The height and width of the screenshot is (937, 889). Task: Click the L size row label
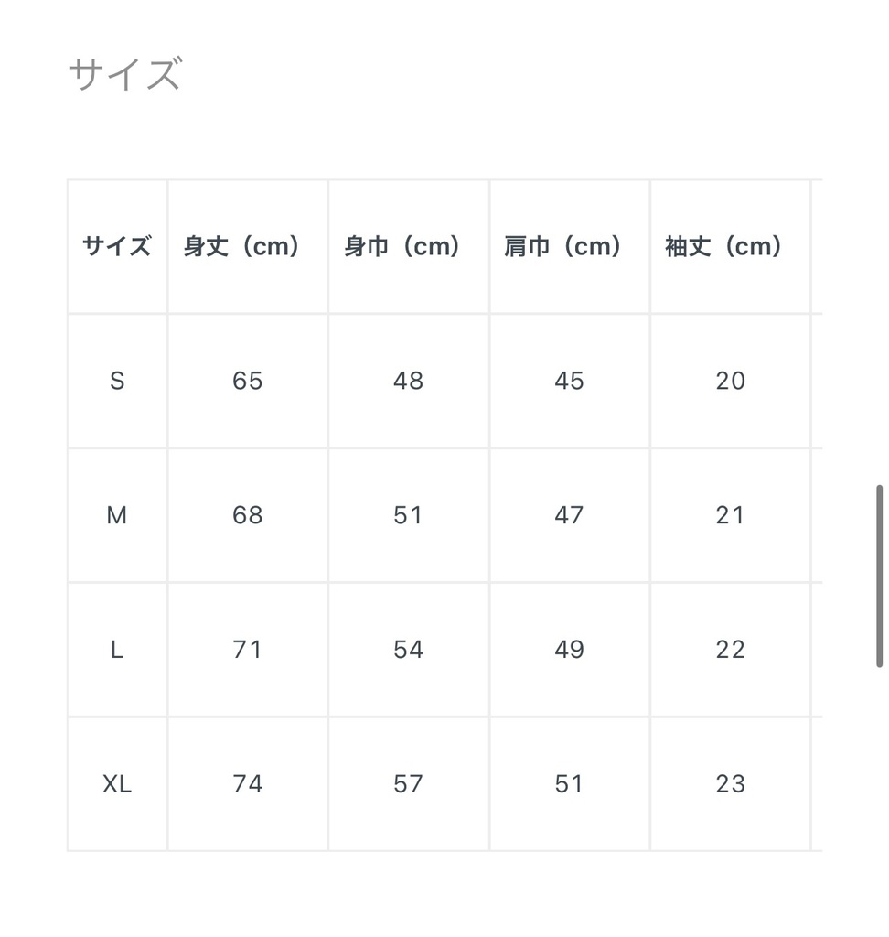click(117, 650)
